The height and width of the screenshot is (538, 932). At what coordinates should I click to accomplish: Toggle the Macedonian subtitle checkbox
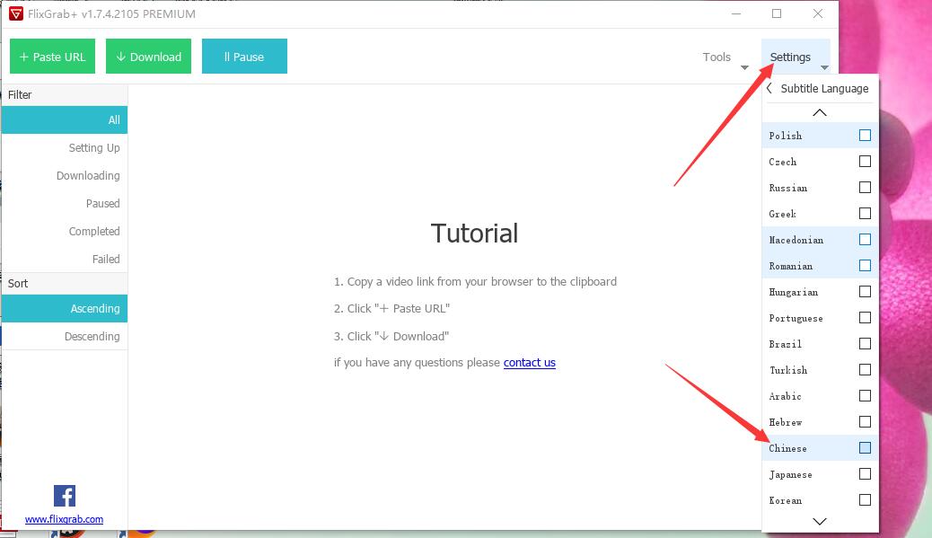(x=865, y=240)
